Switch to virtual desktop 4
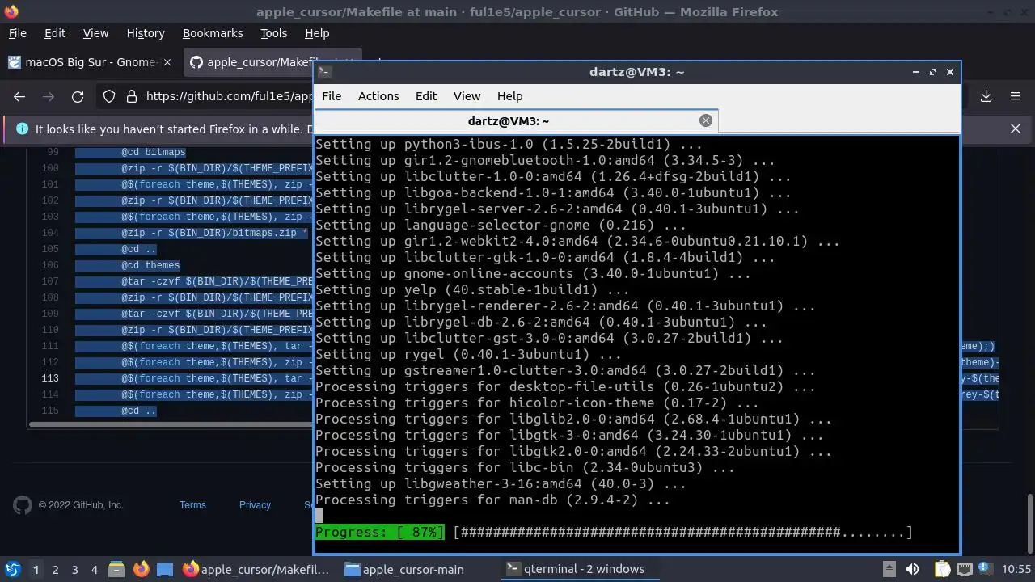Viewport: 1035px width, 582px height. [95, 569]
